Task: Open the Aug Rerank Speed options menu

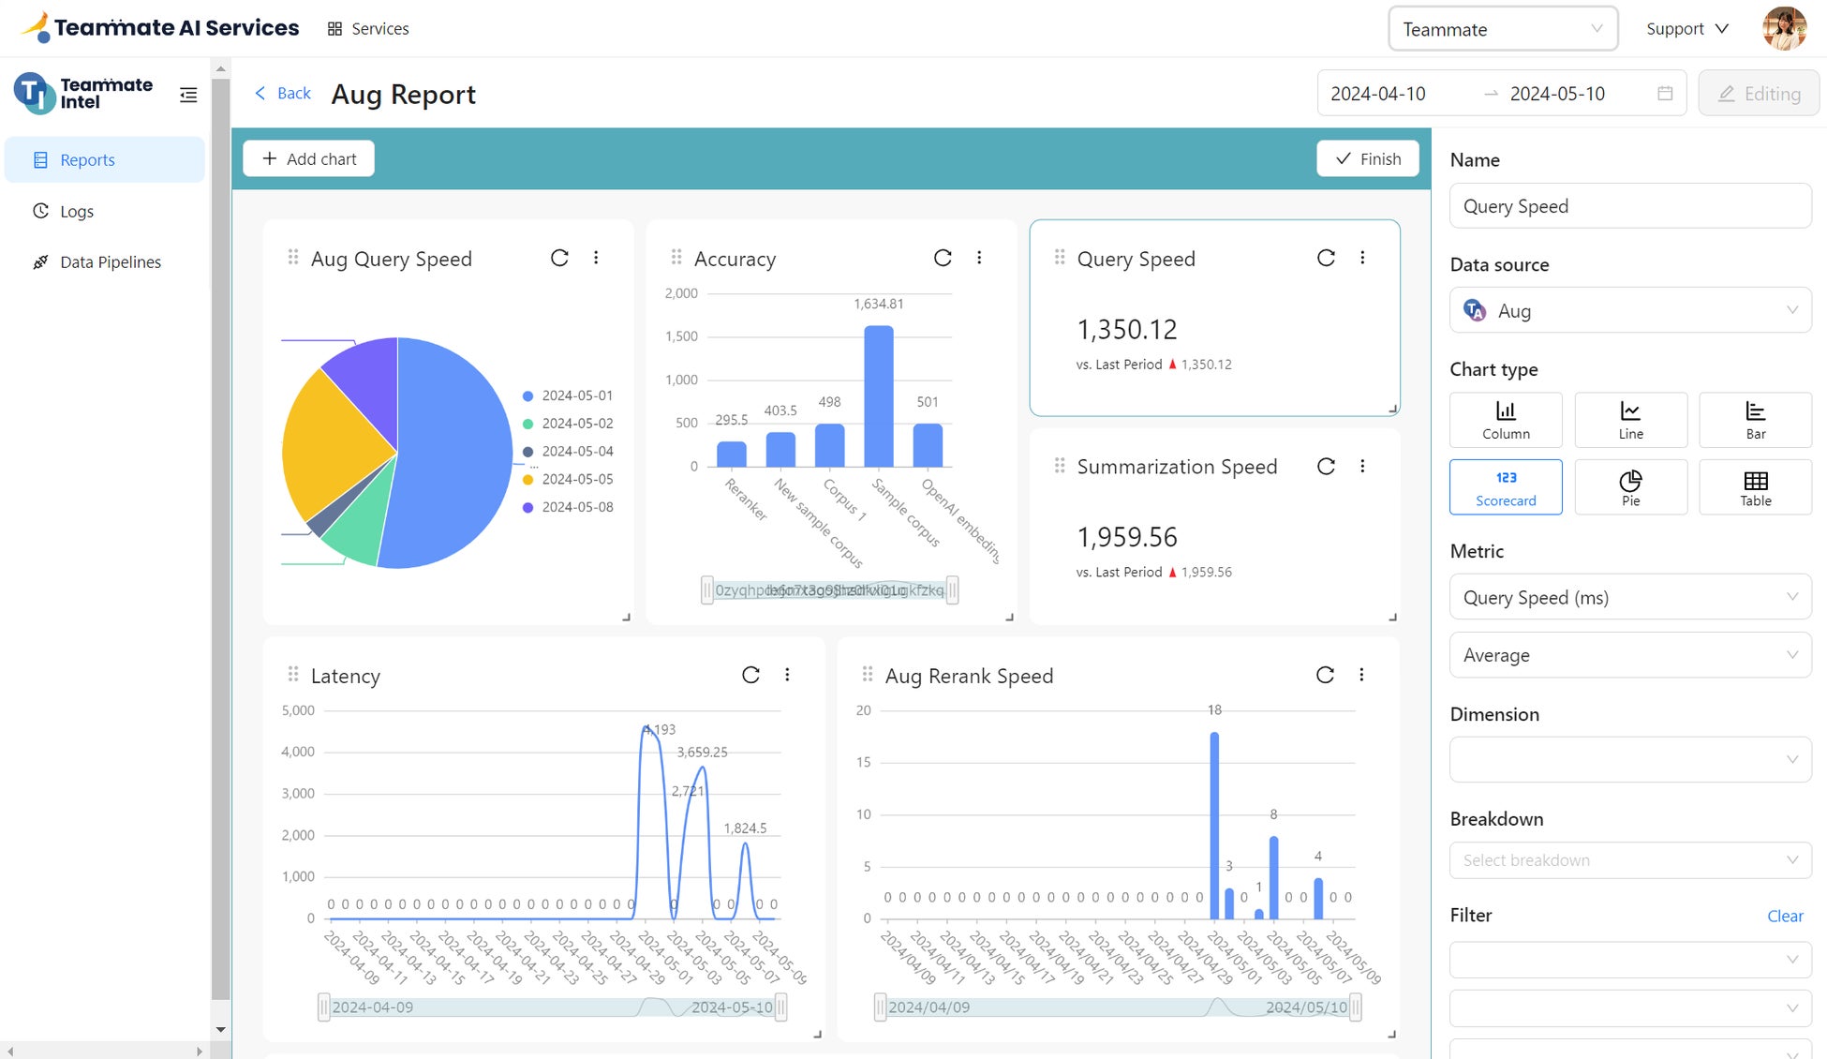Action: point(1361,675)
